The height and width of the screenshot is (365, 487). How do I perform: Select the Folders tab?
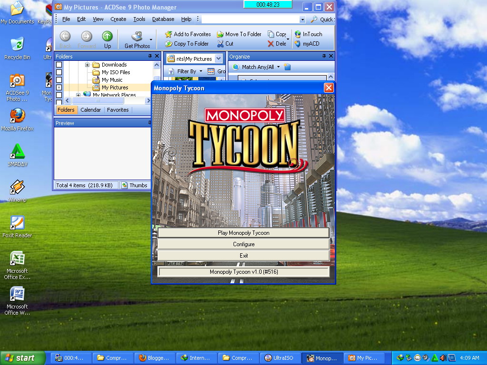66,110
